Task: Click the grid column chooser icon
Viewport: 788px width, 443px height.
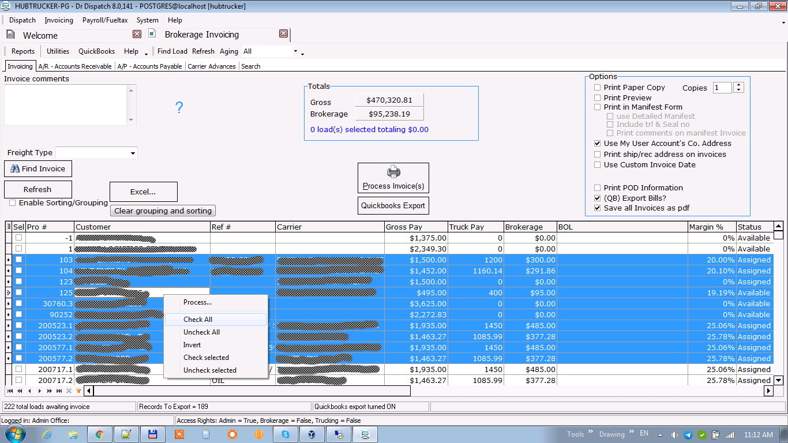Action: pos(8,227)
